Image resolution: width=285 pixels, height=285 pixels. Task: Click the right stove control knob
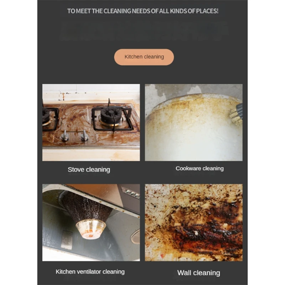click(84, 135)
